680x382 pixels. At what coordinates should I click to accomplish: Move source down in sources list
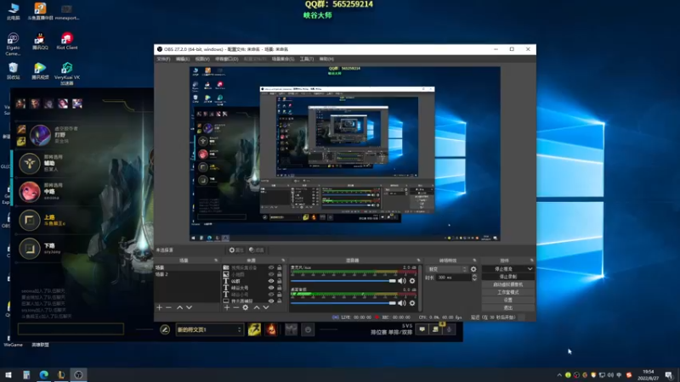(x=266, y=307)
